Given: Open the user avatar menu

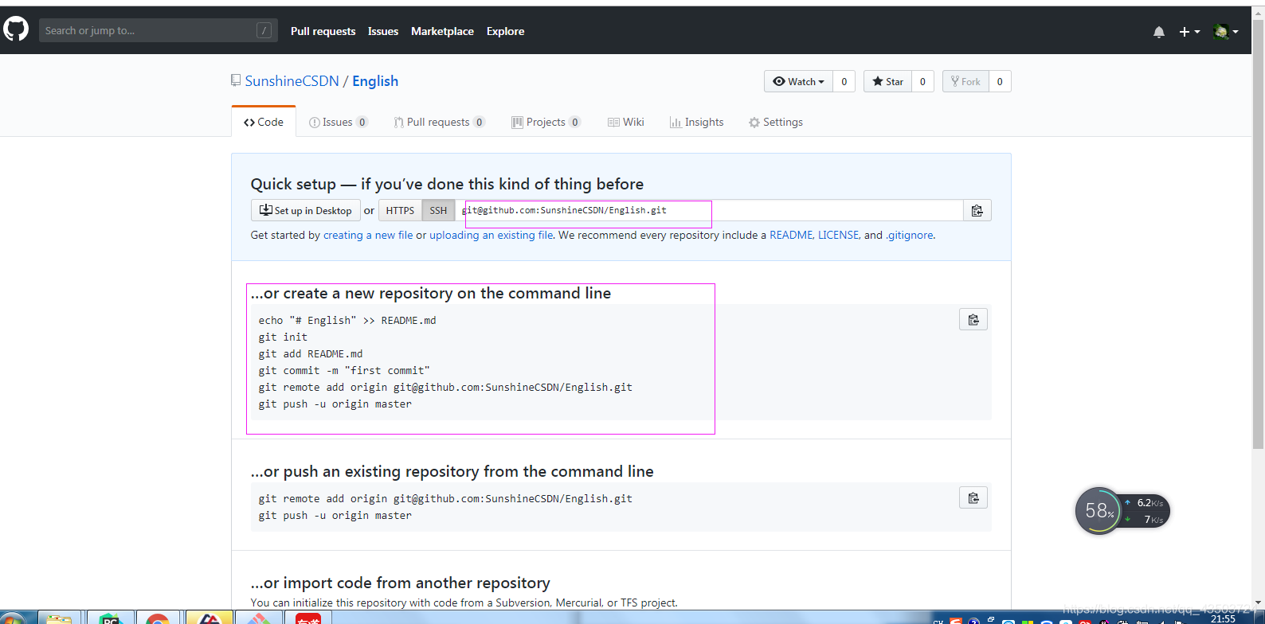Looking at the screenshot, I should [1225, 32].
